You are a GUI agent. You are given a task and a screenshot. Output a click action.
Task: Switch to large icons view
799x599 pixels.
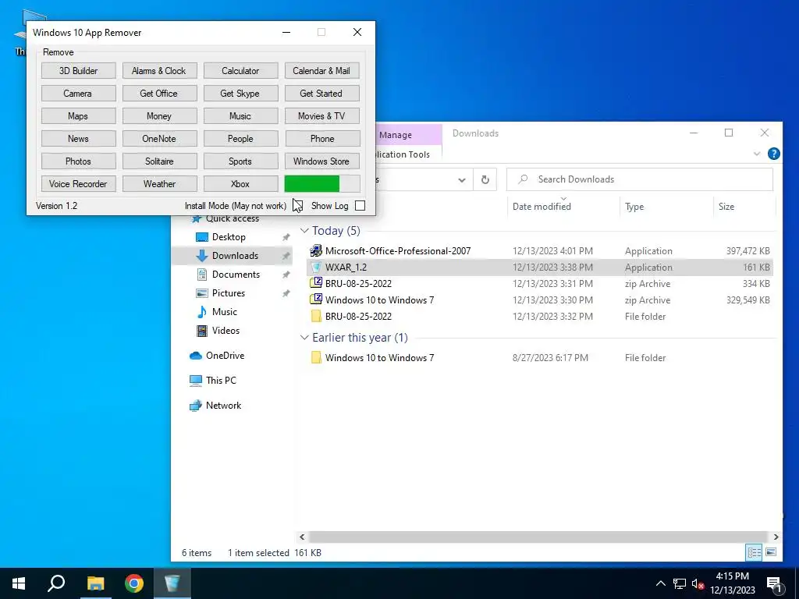coord(771,552)
